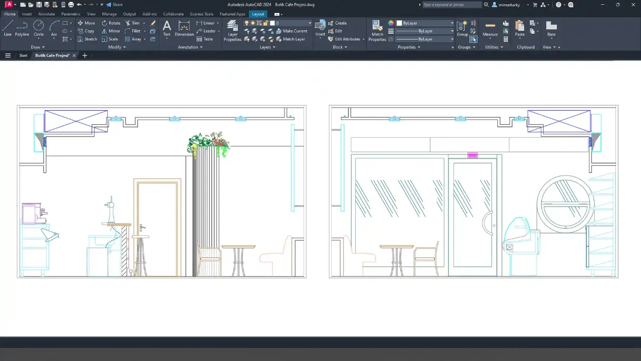Image resolution: width=641 pixels, height=361 pixels.
Task: Click the Insert block button
Action: pyautogui.click(x=320, y=28)
